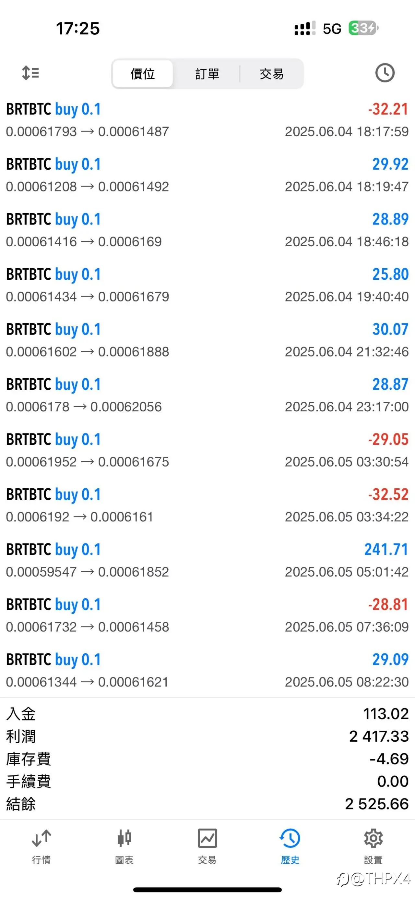Tap the 手續費 label in summary
This screenshot has width=415, height=900.
[28, 781]
